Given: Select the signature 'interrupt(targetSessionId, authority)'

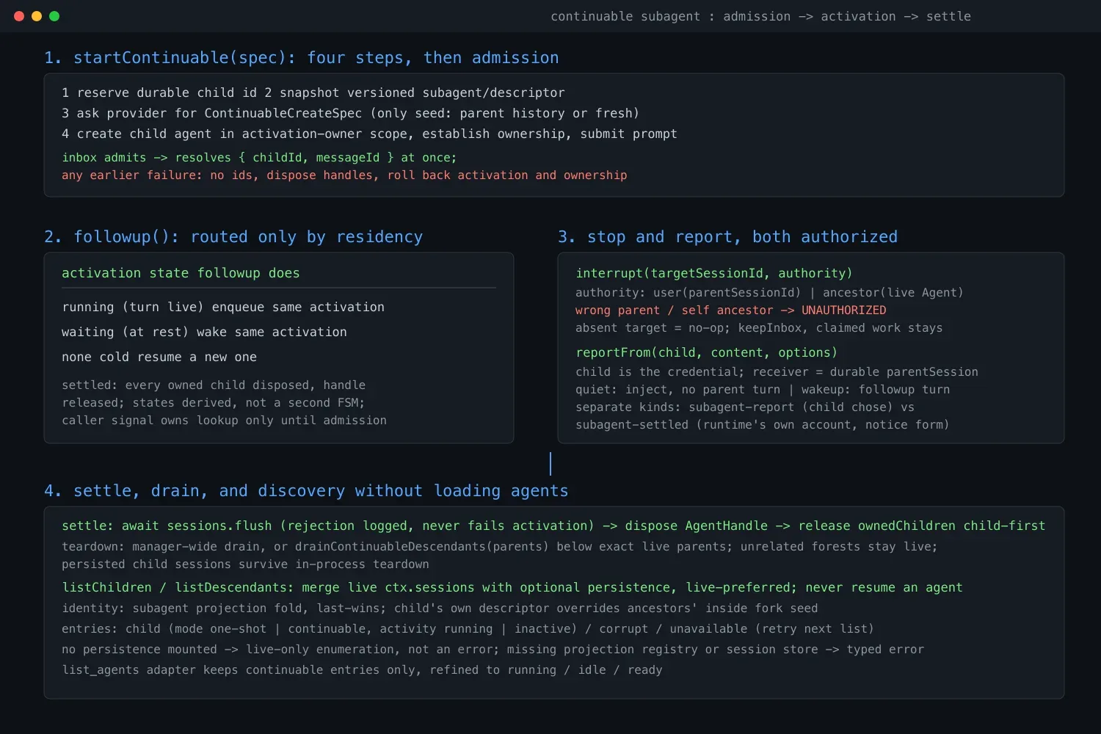Looking at the screenshot, I should (x=714, y=273).
